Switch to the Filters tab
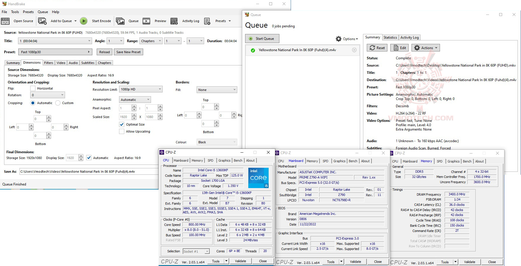 [48, 63]
